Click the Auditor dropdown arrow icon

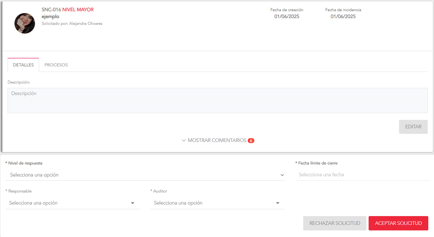click(x=277, y=203)
